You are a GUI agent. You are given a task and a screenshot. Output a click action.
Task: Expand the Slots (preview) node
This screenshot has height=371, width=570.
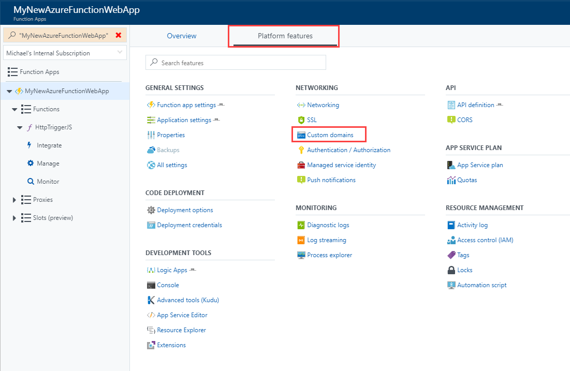(x=14, y=218)
